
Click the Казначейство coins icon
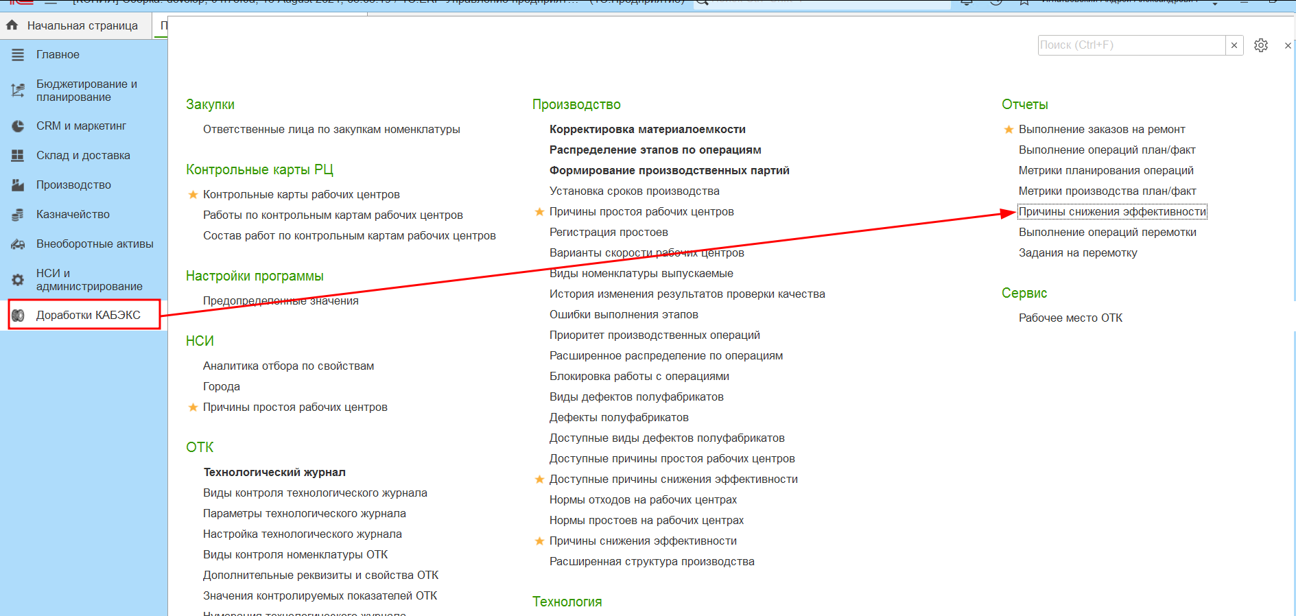click(x=18, y=215)
